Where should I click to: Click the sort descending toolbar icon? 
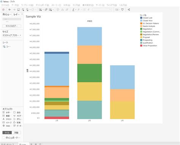pyautogui.click(x=67, y=9)
